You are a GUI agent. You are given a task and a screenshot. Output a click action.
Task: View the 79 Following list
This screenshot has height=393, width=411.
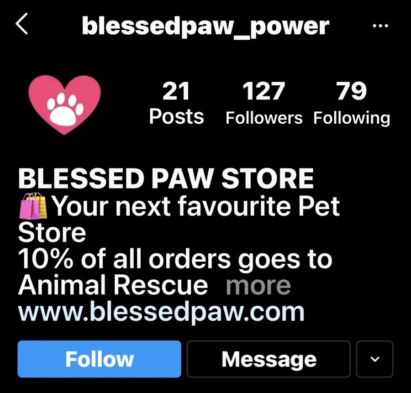(x=352, y=103)
